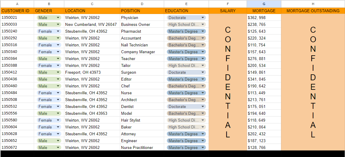Expand the Education chip in the Dentist row
This screenshot has height=157, width=345.
click(203, 106)
